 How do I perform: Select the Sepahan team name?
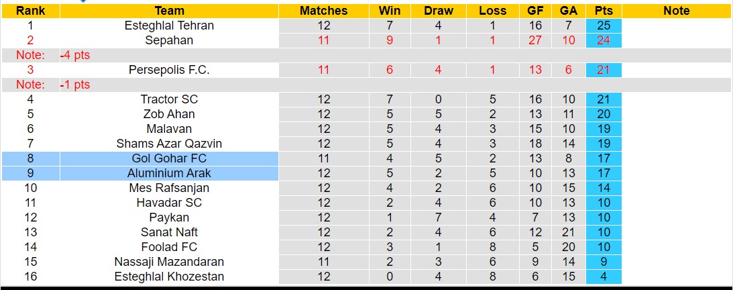point(169,40)
